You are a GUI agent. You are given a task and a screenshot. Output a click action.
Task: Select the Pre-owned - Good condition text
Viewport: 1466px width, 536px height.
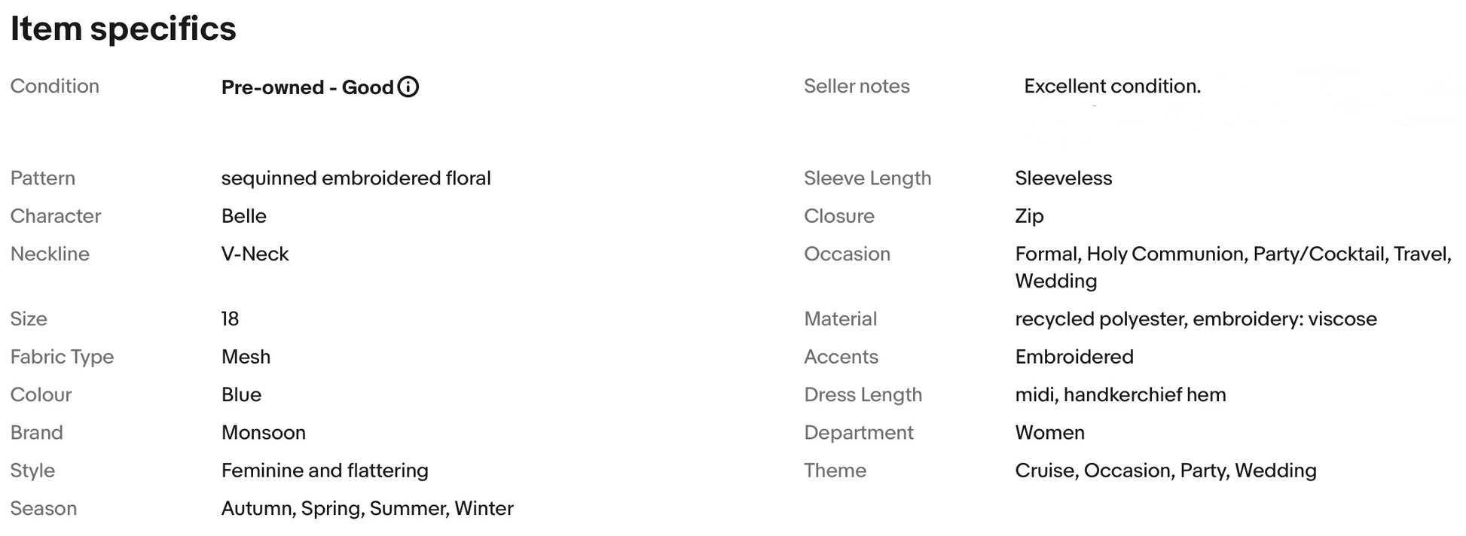(x=307, y=87)
